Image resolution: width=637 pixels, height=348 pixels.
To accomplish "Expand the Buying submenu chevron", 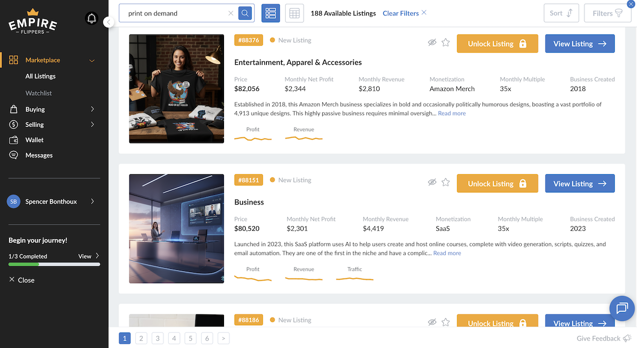I will [92, 109].
